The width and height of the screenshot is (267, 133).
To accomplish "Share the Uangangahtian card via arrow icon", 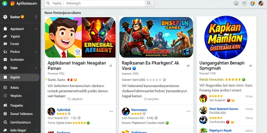I will pyautogui.click(x=251, y=66).
